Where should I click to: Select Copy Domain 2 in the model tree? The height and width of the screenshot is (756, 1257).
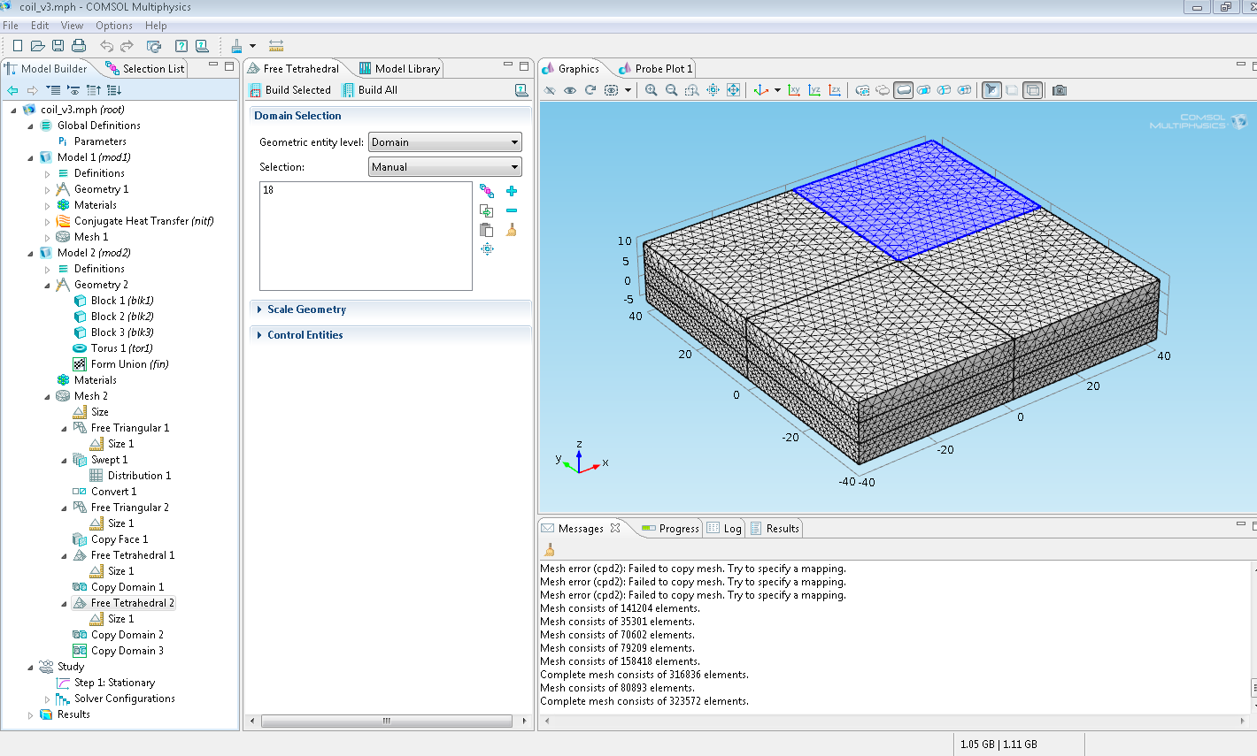[x=127, y=635]
